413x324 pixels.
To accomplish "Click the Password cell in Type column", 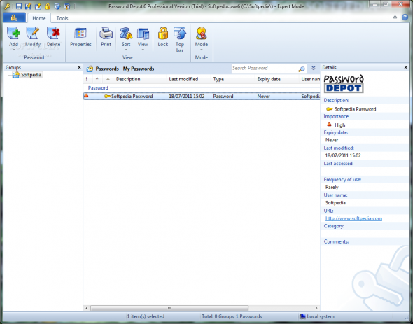I will click(x=223, y=96).
